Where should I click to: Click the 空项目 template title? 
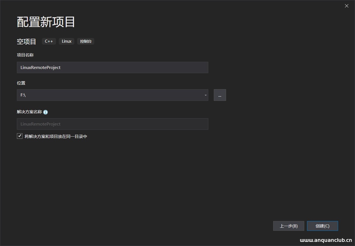click(26, 42)
